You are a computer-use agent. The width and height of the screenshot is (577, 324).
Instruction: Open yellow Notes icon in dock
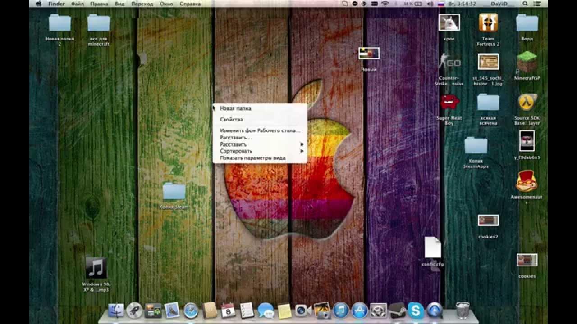(x=284, y=310)
